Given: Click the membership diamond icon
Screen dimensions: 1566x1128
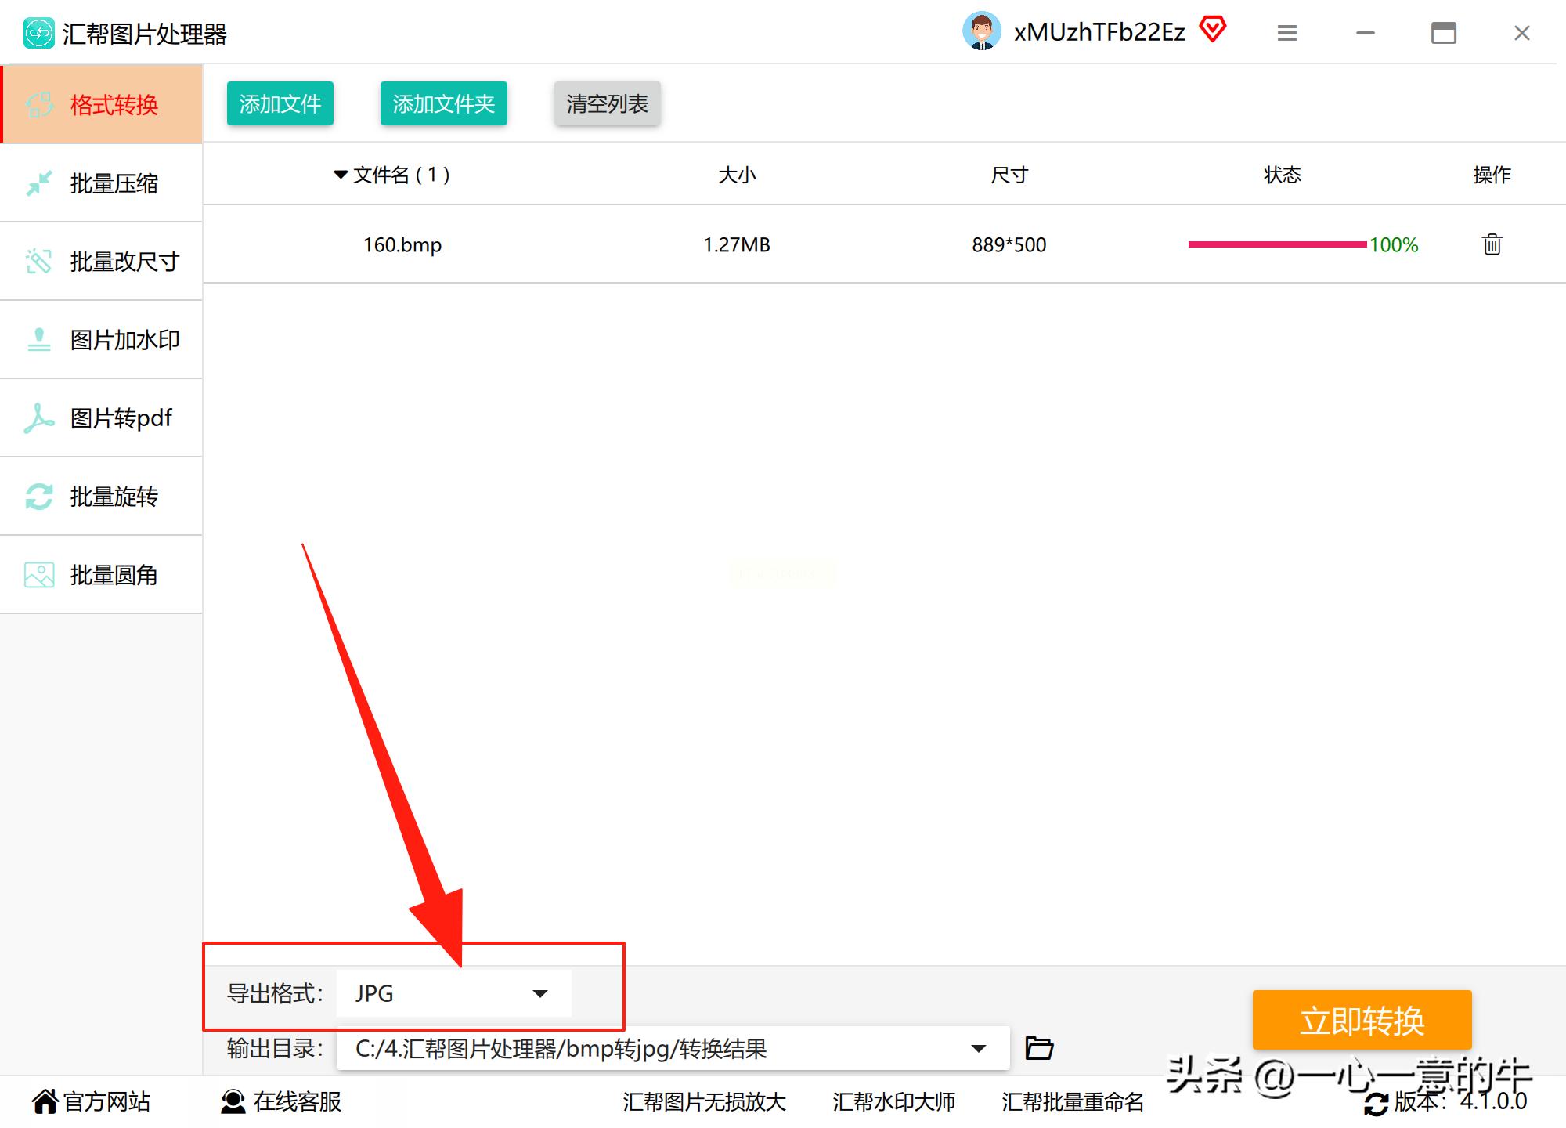Looking at the screenshot, I should pos(1213,30).
